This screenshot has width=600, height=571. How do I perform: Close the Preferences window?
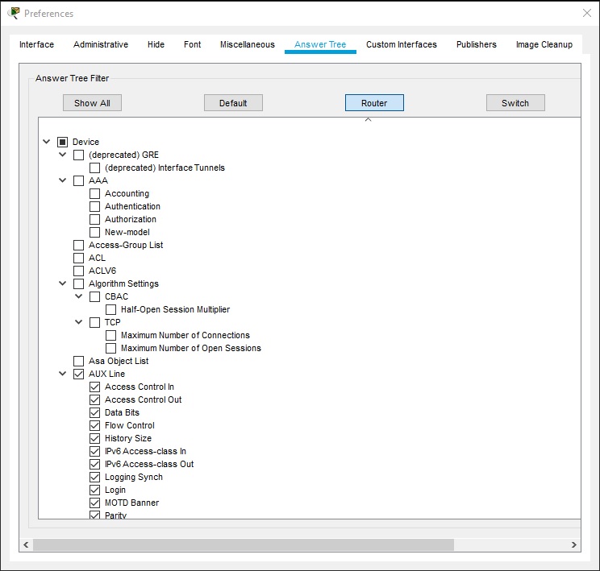click(586, 13)
